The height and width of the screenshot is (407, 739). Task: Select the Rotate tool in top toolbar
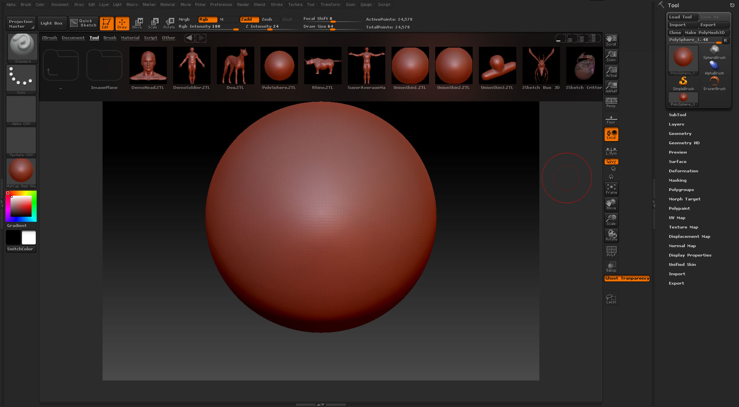pyautogui.click(x=169, y=23)
